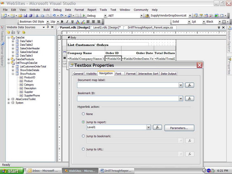Collapse the ShowProducts tree node
Viewport: 232px width, 174px height.
pos(13,74)
